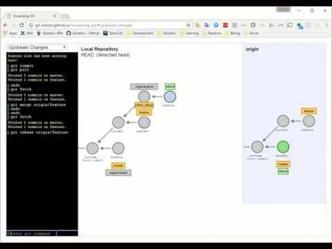Close the Visualizing Git tab
The image size is (332, 249).
tap(55, 16)
